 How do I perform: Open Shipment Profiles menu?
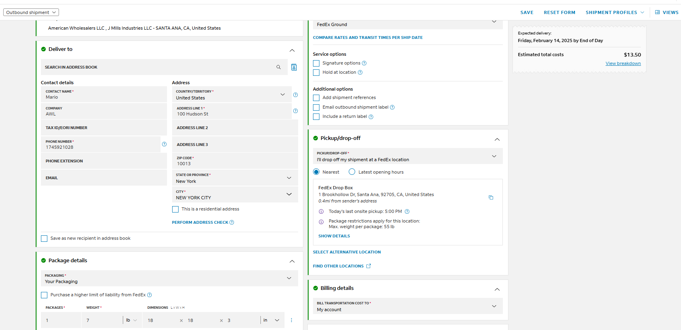(615, 12)
